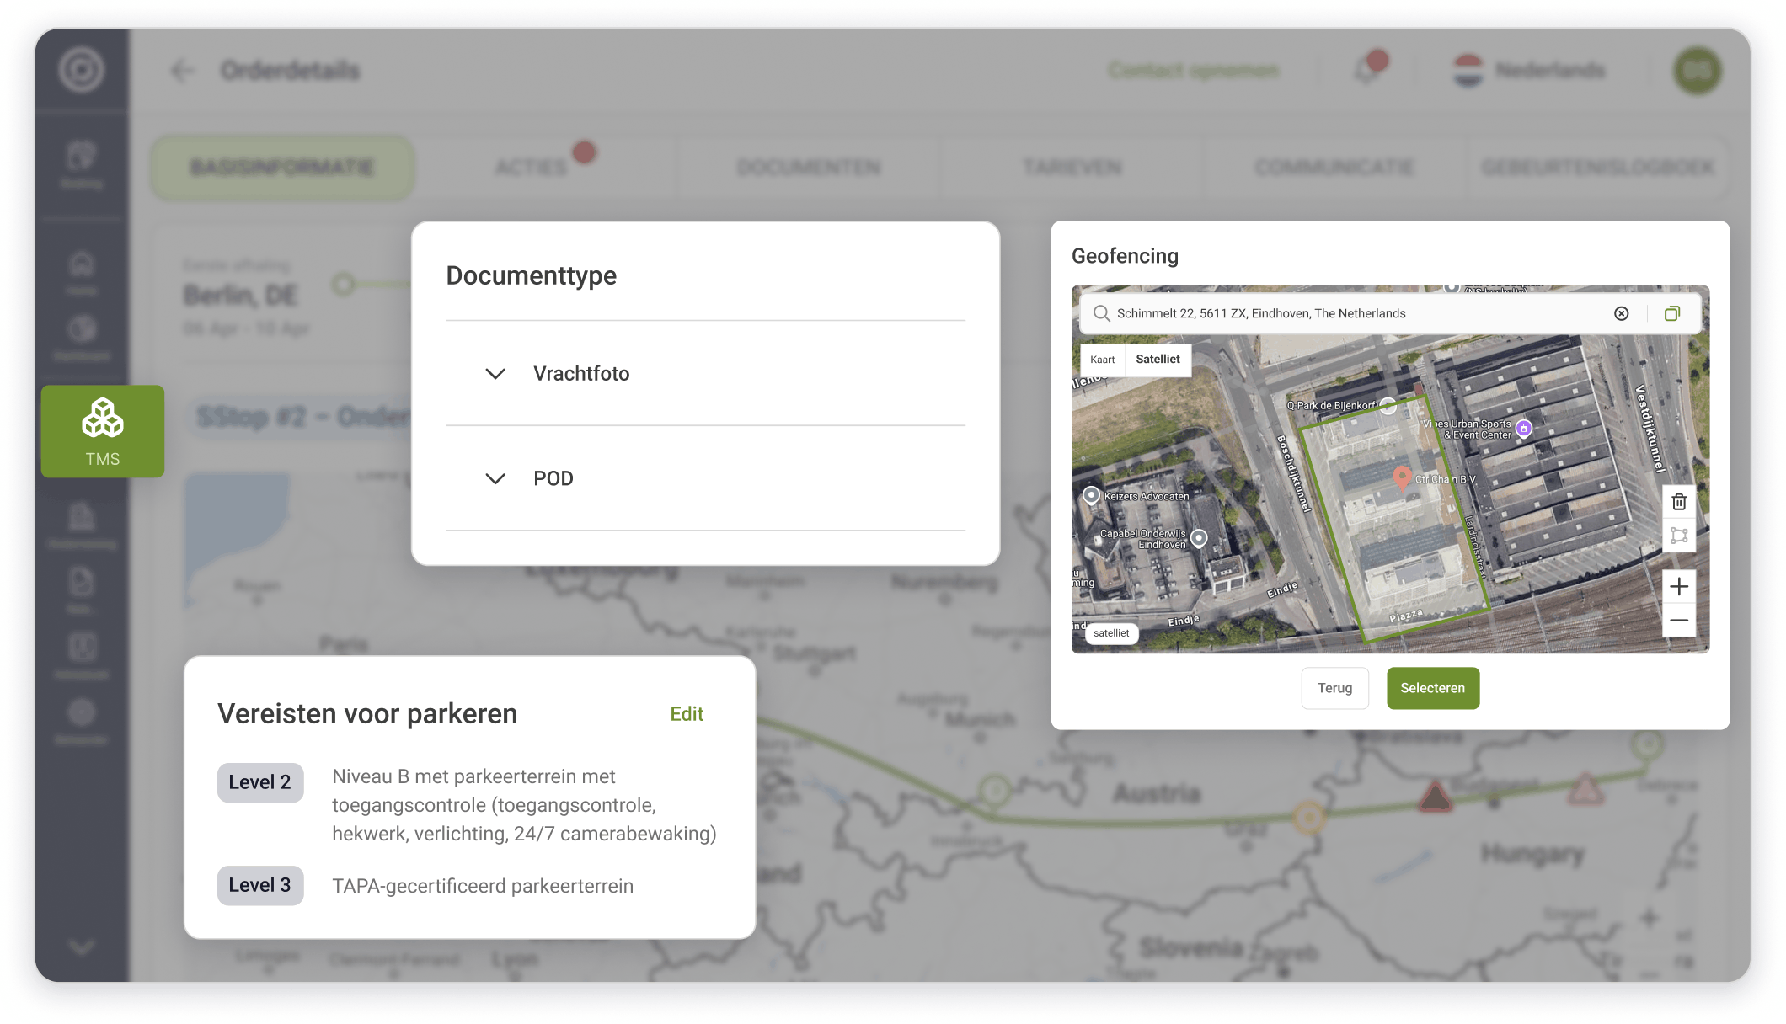Click the user avatar in top right
The width and height of the screenshot is (1786, 1024).
[1697, 71]
